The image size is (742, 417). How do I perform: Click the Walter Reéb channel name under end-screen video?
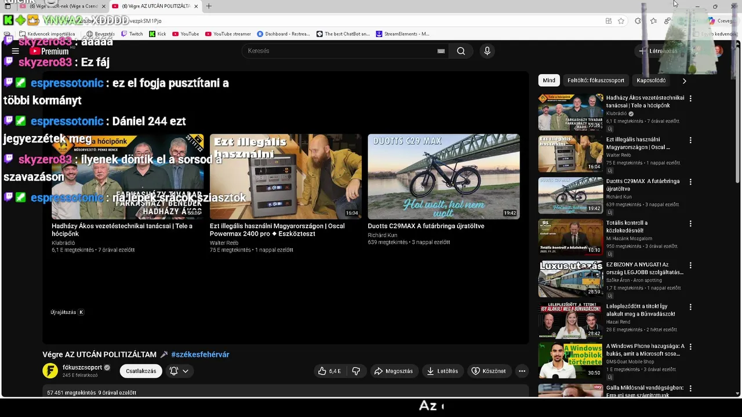pos(224,243)
